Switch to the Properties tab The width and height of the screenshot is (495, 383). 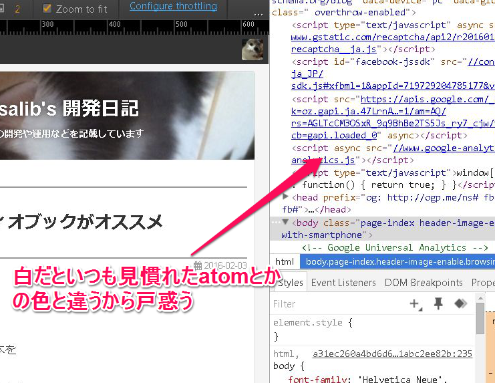(483, 283)
